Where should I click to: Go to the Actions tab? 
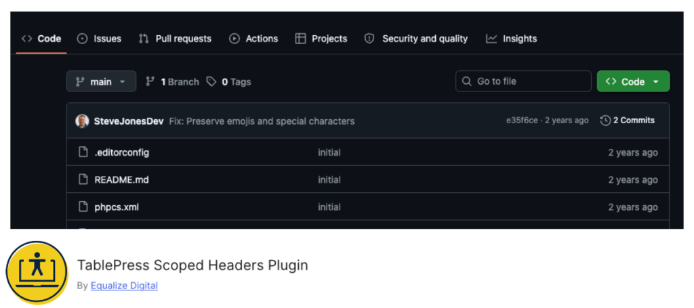coord(253,39)
